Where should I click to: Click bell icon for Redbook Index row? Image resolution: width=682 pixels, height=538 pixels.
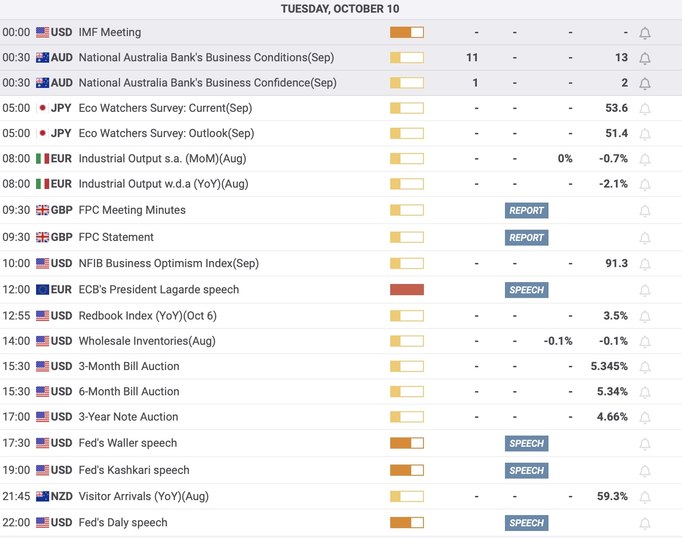(x=645, y=316)
